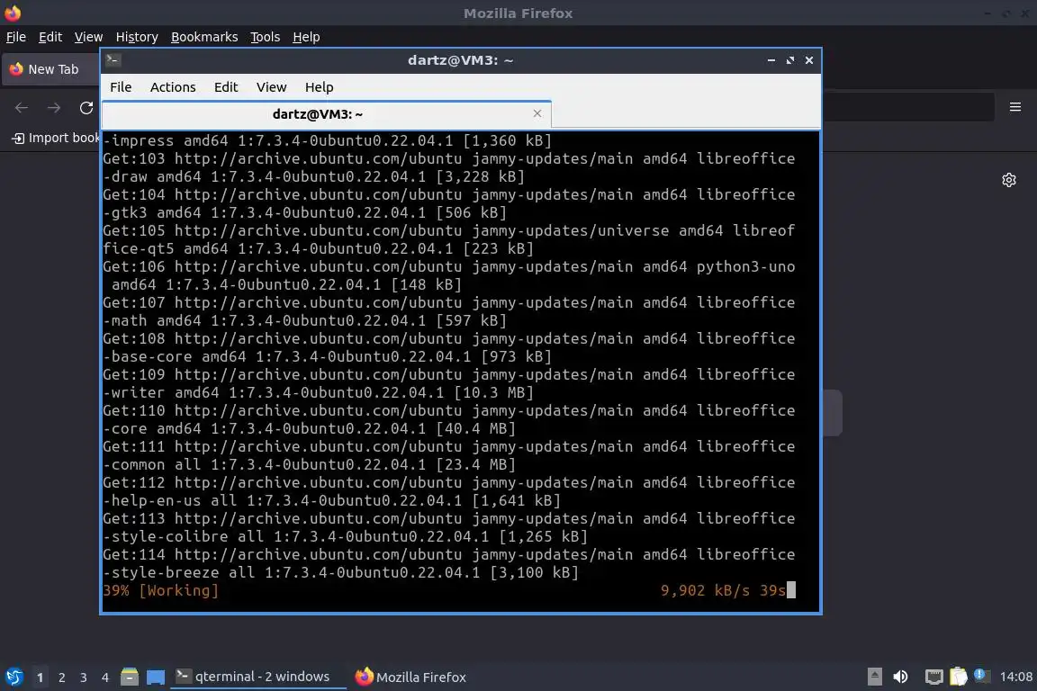Open the Help menu in qterminal
Viewport: 1037px width, 691px height.
[x=319, y=87]
